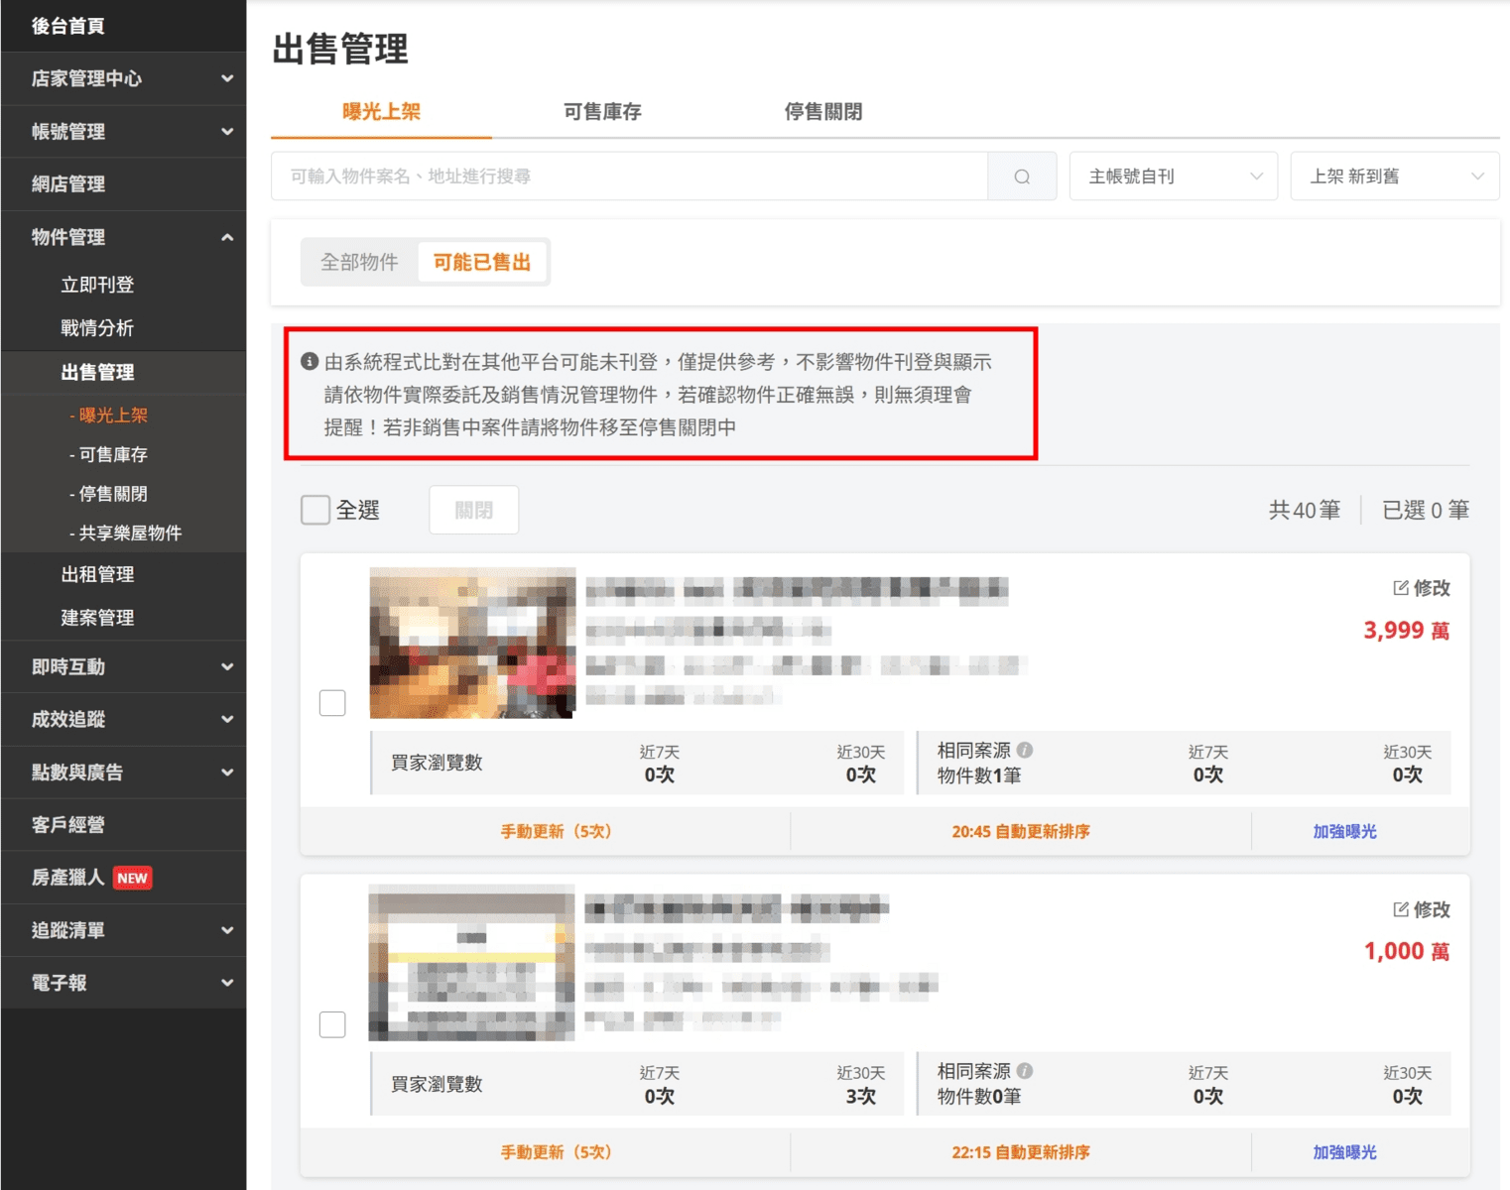
Task: Check the box for the 1,000 萬 listing
Action: tap(332, 1024)
